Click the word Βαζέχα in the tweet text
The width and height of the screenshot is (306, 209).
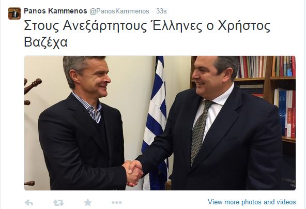(x=46, y=42)
